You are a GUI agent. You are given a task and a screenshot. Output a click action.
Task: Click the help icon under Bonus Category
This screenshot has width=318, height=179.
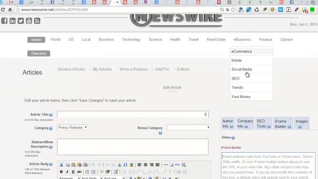(x=160, y=133)
